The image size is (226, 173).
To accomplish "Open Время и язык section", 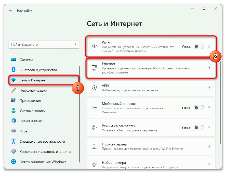I will [44, 121].
